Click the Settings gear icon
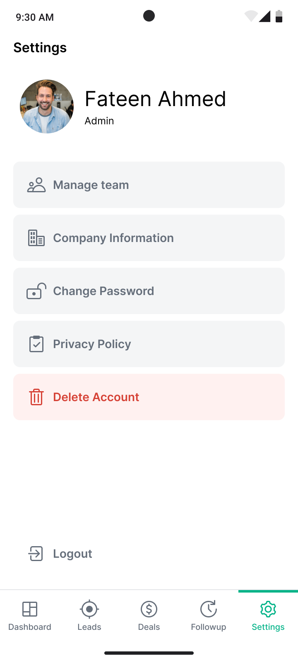This screenshot has width=298, height=663. pos(268,609)
